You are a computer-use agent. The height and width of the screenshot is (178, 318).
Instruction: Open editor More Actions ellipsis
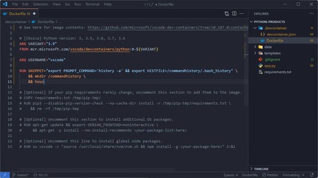click(x=242, y=13)
